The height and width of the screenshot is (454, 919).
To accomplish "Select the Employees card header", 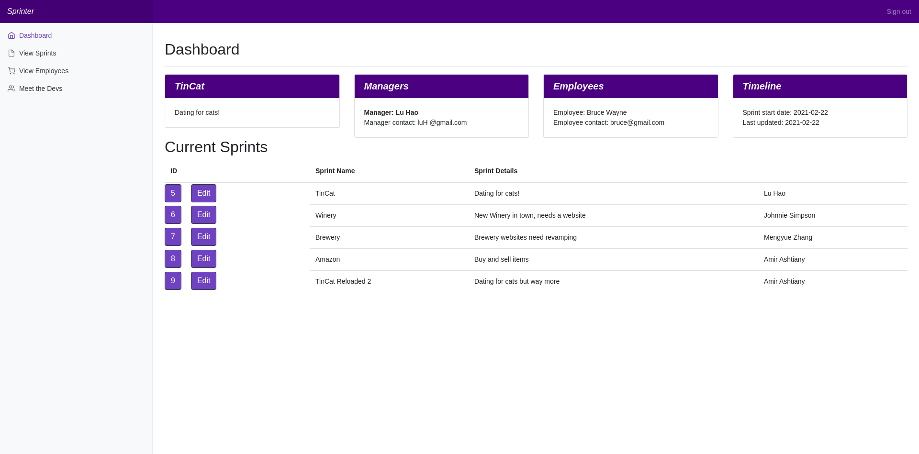I will pos(630,86).
